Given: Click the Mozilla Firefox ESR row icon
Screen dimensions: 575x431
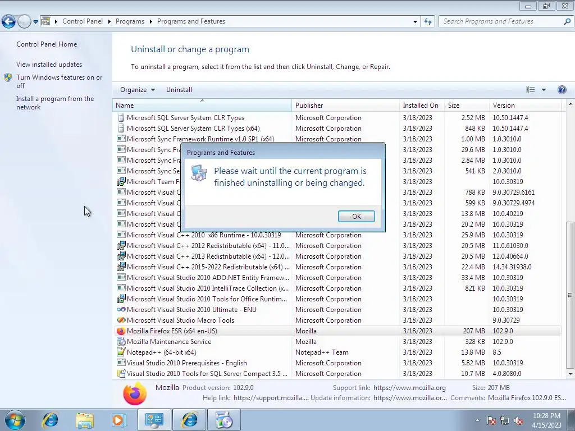Looking at the screenshot, I should 121,331.
